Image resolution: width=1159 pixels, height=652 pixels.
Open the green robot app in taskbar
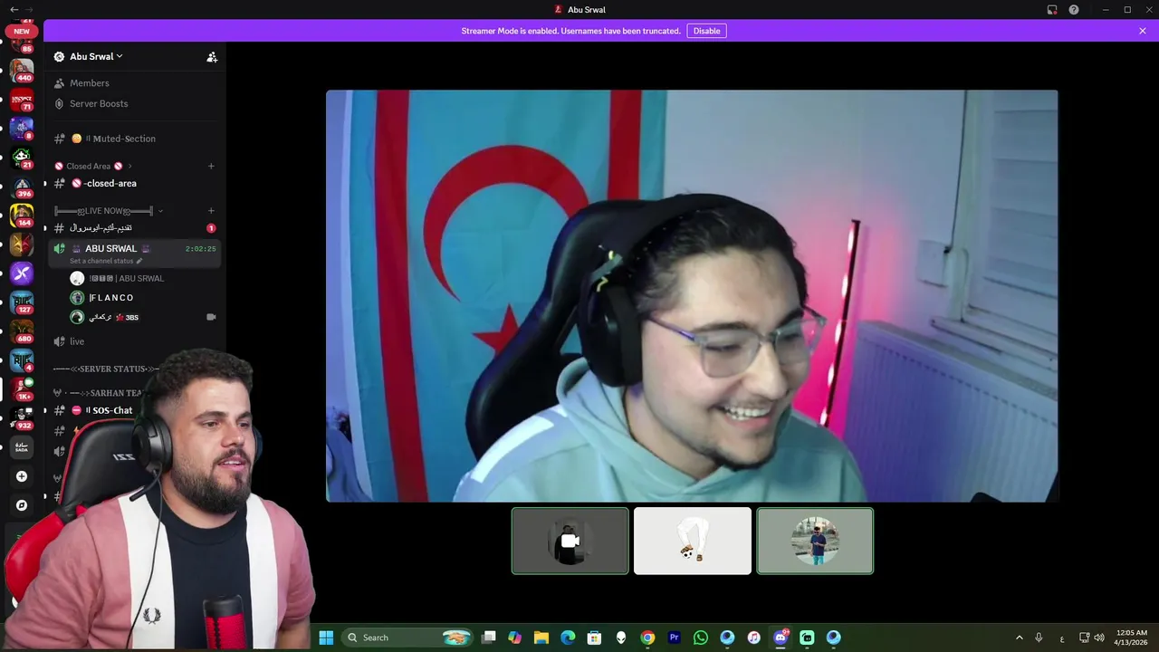click(807, 638)
